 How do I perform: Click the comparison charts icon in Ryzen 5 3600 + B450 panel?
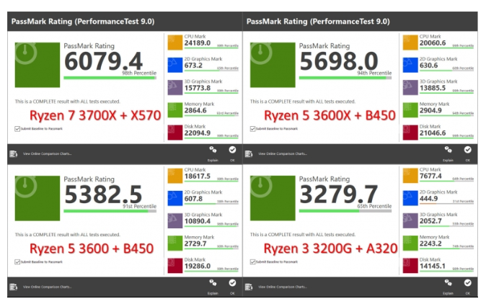[13, 287]
